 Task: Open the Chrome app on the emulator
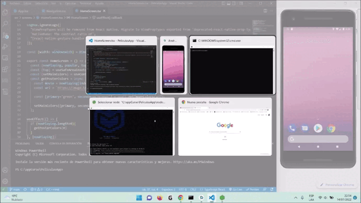tap(331, 128)
